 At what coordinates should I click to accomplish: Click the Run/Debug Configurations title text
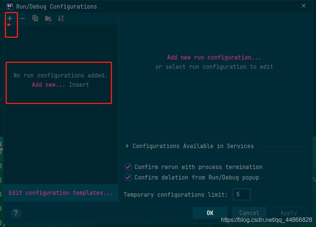tap(56, 6)
